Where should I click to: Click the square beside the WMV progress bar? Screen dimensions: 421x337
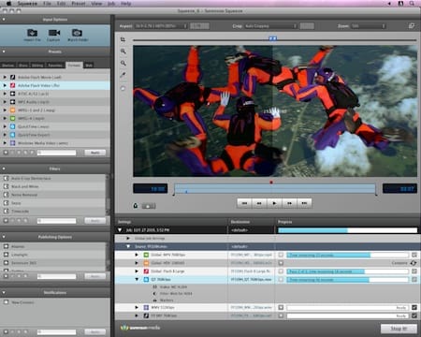pos(281,307)
